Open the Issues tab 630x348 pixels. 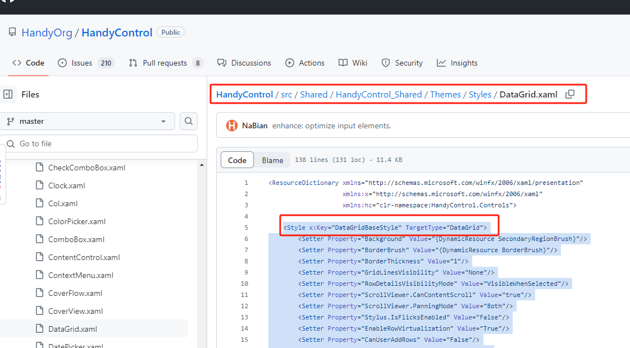click(x=86, y=63)
